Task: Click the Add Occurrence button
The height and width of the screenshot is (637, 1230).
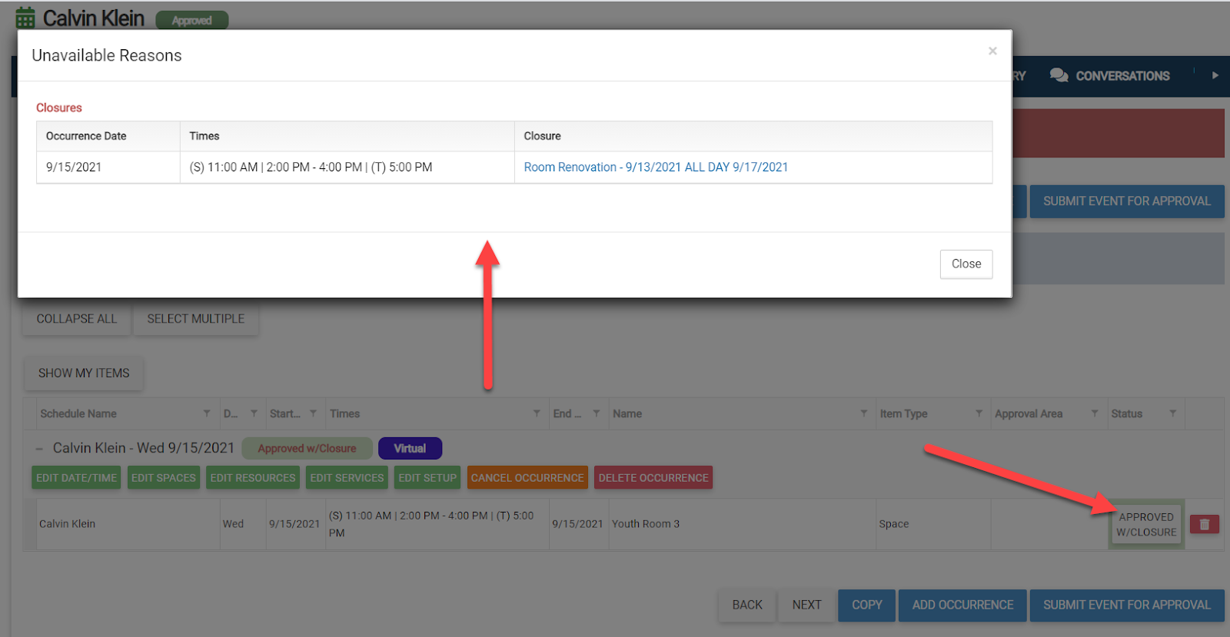Action: (962, 605)
